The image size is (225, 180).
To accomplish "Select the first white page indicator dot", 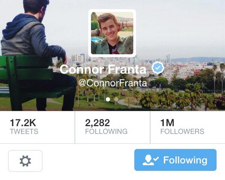I will click(108, 99).
